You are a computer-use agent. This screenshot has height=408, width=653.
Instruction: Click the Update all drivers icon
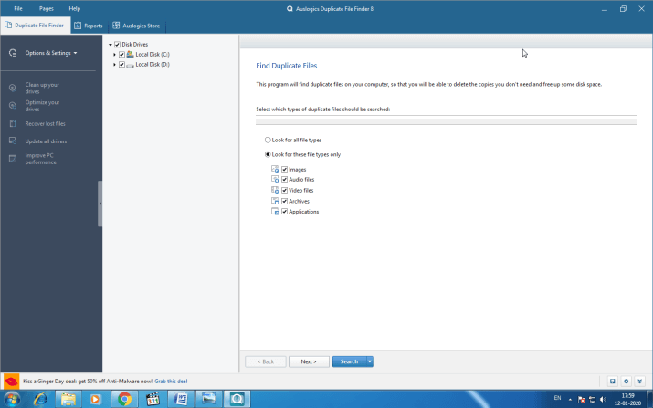[x=13, y=141]
